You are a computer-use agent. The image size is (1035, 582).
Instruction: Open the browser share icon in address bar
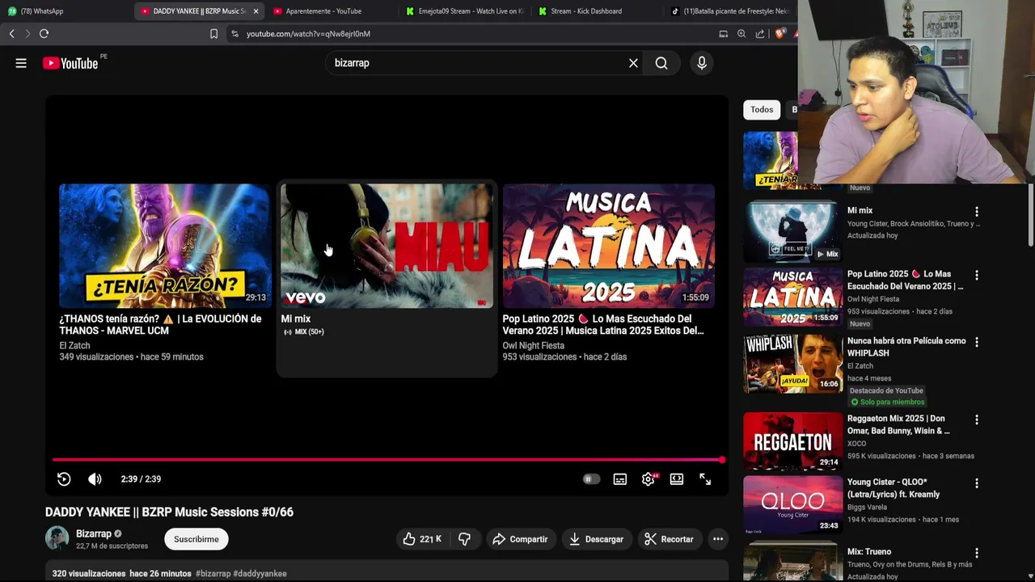[760, 34]
